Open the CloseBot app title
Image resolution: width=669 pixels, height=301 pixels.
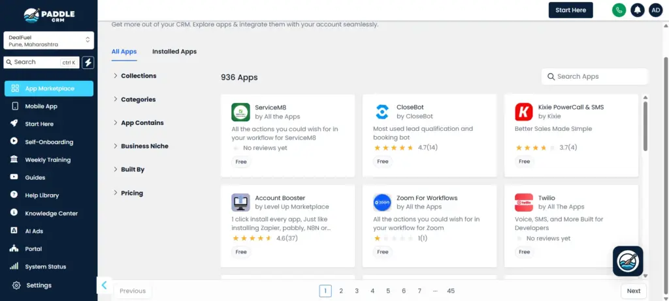pos(410,107)
